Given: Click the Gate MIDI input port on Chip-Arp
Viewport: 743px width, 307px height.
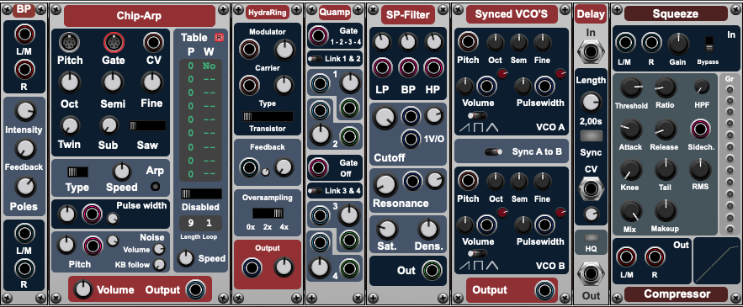Looking at the screenshot, I should pos(114,43).
